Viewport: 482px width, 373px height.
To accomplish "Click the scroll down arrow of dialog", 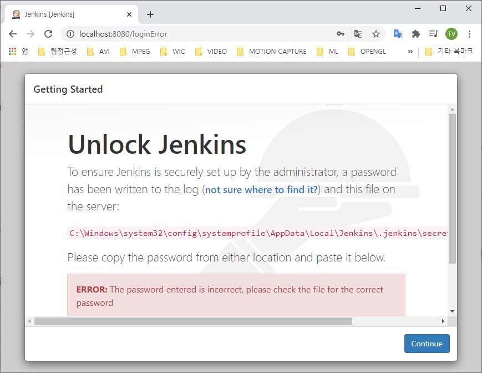I will click(x=452, y=311).
